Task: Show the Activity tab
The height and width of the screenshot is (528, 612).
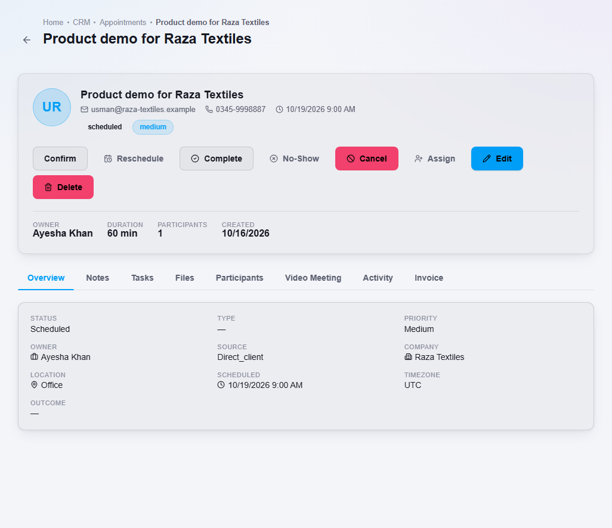Action: coord(378,278)
